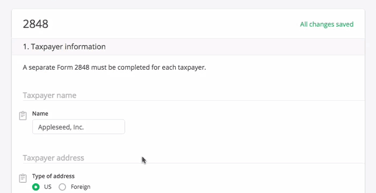Click the Taxpayer address subsection heading

[x=54, y=158]
